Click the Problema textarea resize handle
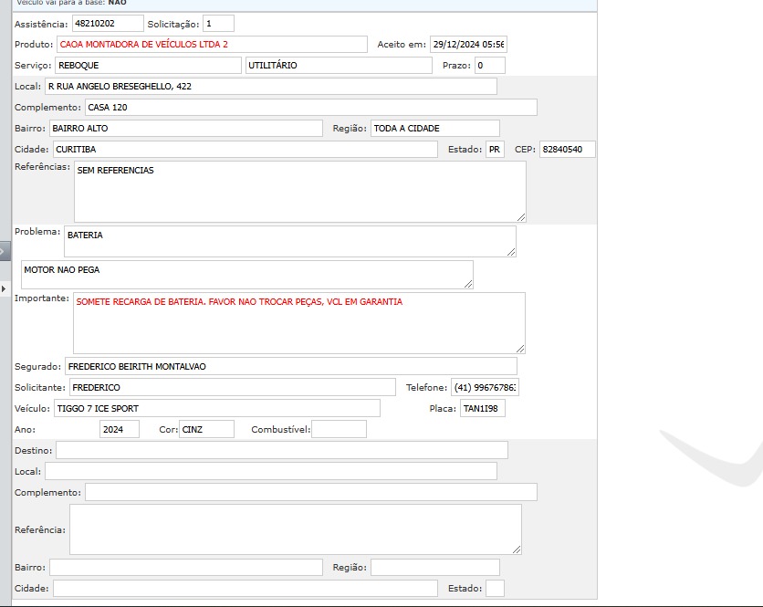 (511, 252)
